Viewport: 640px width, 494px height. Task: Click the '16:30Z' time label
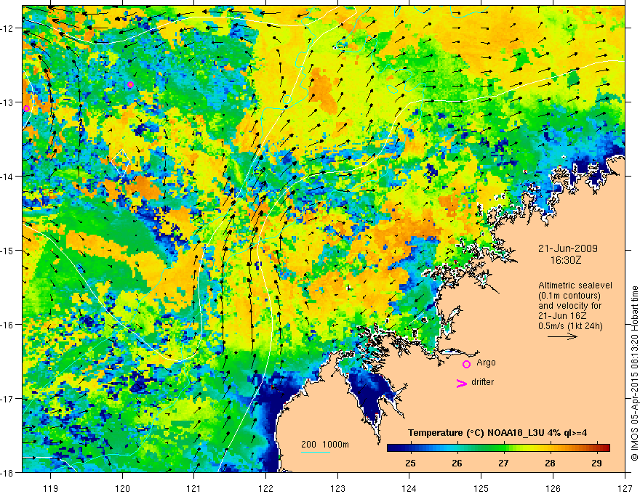[565, 259]
